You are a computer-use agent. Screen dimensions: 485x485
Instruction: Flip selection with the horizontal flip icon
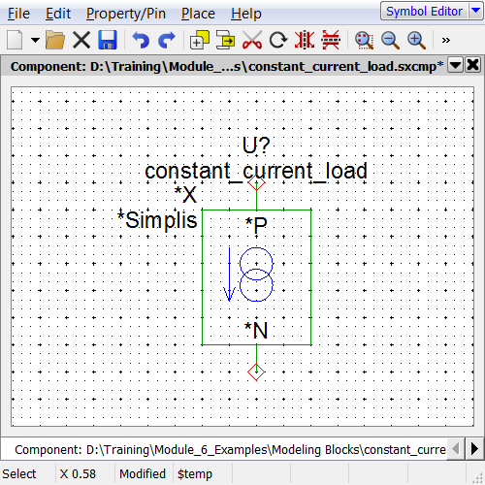[x=331, y=40]
